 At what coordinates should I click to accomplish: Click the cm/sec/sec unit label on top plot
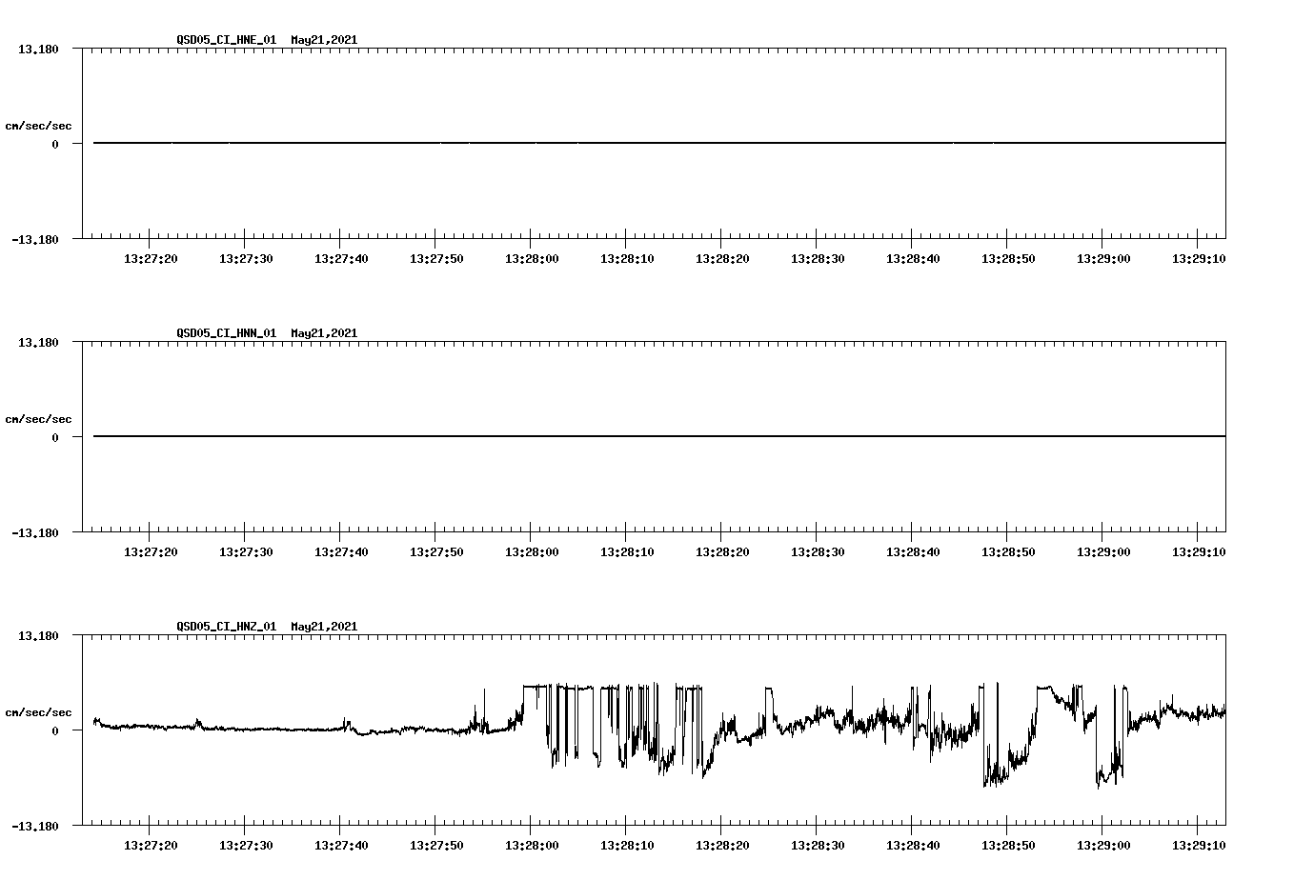click(40, 124)
